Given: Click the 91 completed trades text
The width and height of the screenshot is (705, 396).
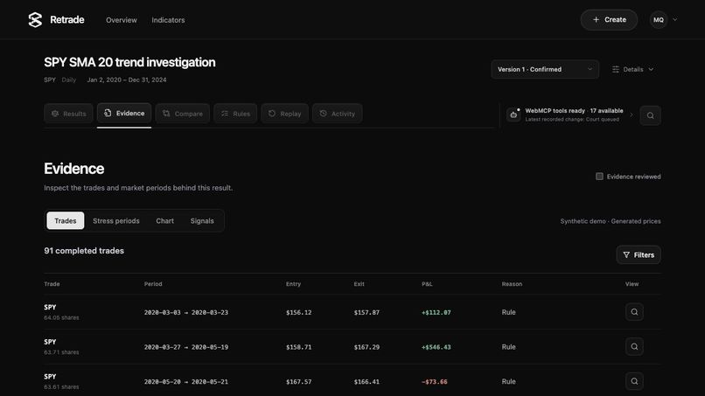Looking at the screenshot, I should point(84,251).
